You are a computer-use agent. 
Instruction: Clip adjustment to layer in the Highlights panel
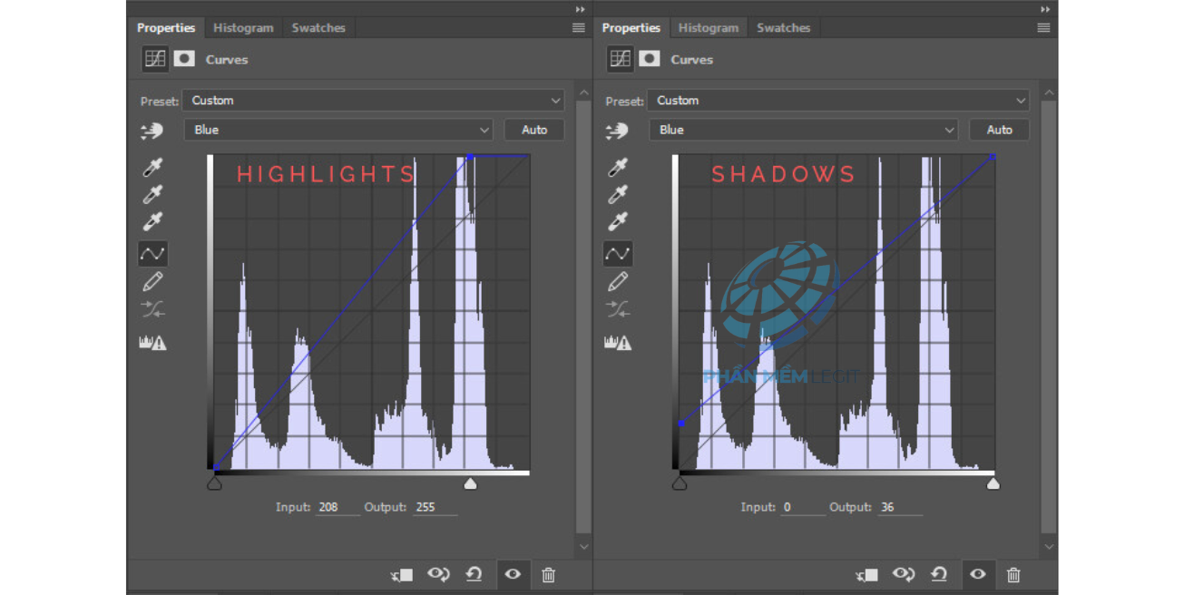[402, 574]
